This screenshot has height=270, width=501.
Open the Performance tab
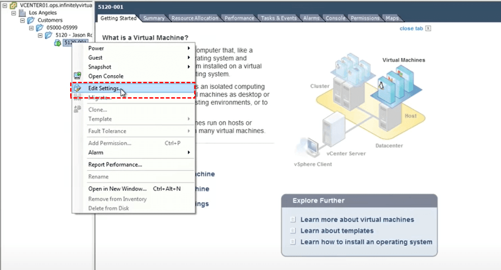pyautogui.click(x=239, y=18)
